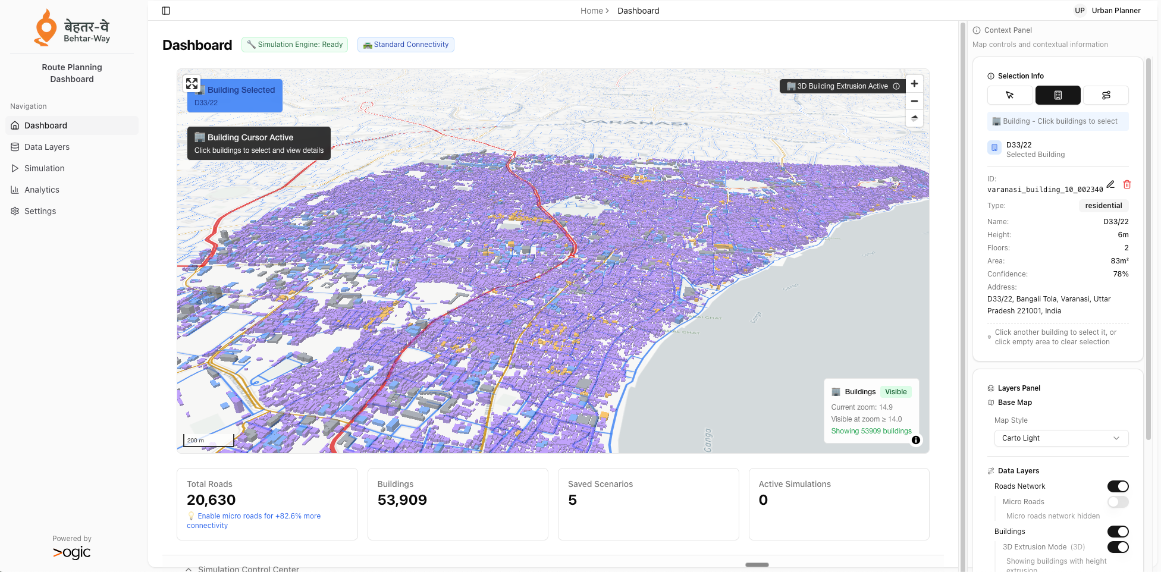
Task: Click 'Micro roads network hidden' text
Action: (x=1053, y=516)
